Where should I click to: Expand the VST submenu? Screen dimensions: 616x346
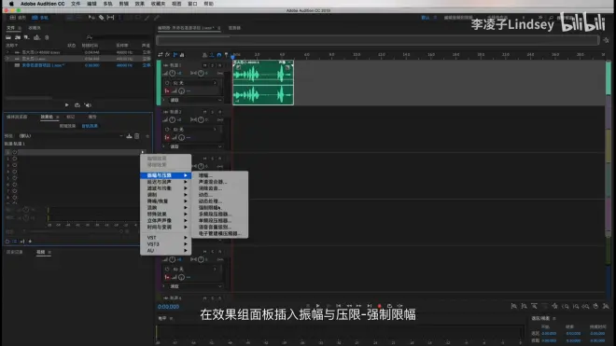[166, 238]
